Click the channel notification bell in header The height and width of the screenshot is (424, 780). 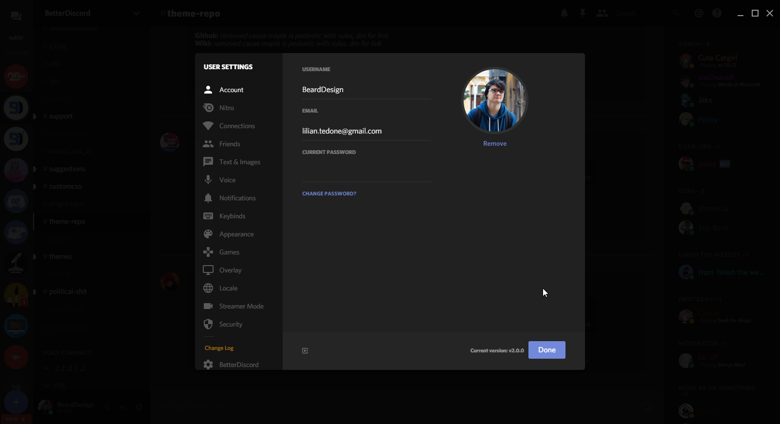[x=564, y=13]
